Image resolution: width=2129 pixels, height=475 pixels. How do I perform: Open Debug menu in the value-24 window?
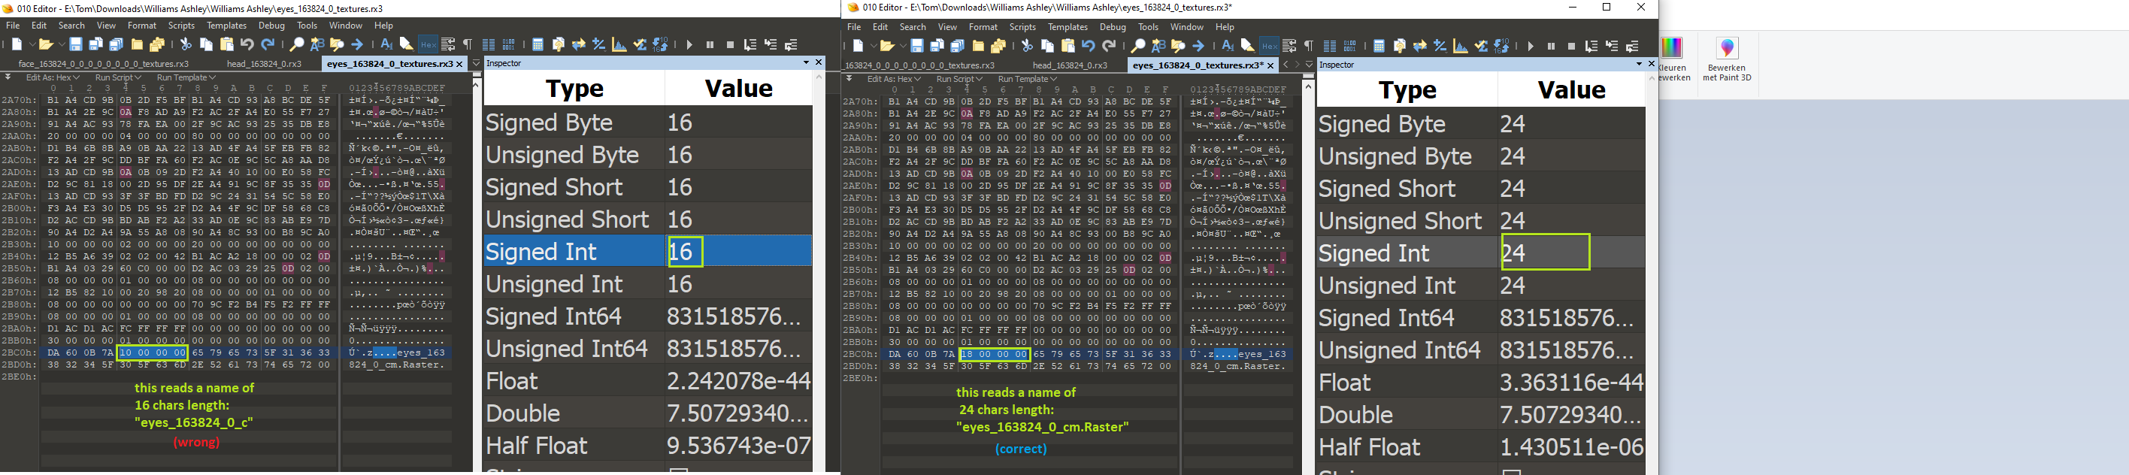click(1113, 27)
